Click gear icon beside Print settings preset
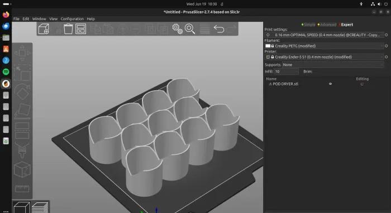The height and width of the screenshot is (213, 391). tap(387, 35)
